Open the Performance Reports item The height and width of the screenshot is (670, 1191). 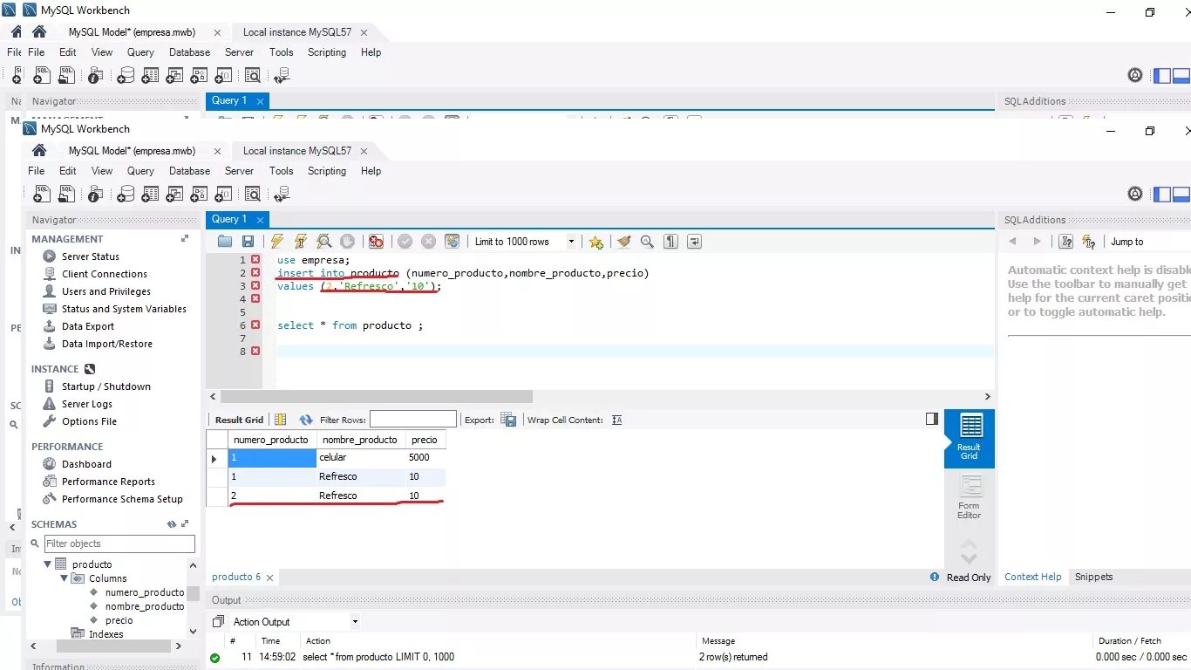(108, 482)
